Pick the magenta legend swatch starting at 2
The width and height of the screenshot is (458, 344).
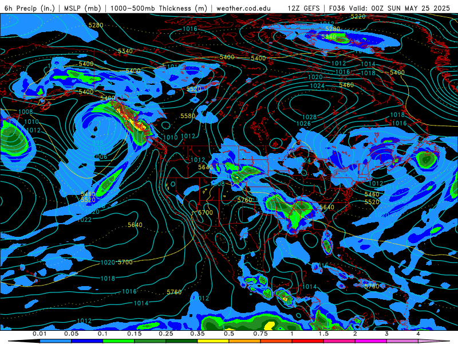(370, 341)
